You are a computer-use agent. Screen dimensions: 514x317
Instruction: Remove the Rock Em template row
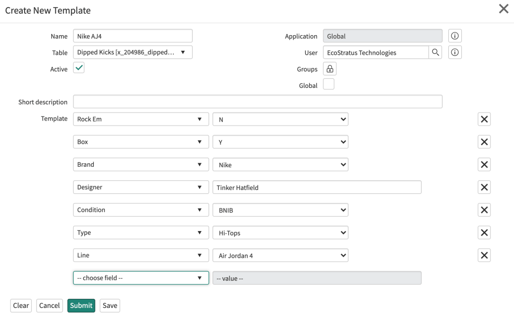(484, 119)
